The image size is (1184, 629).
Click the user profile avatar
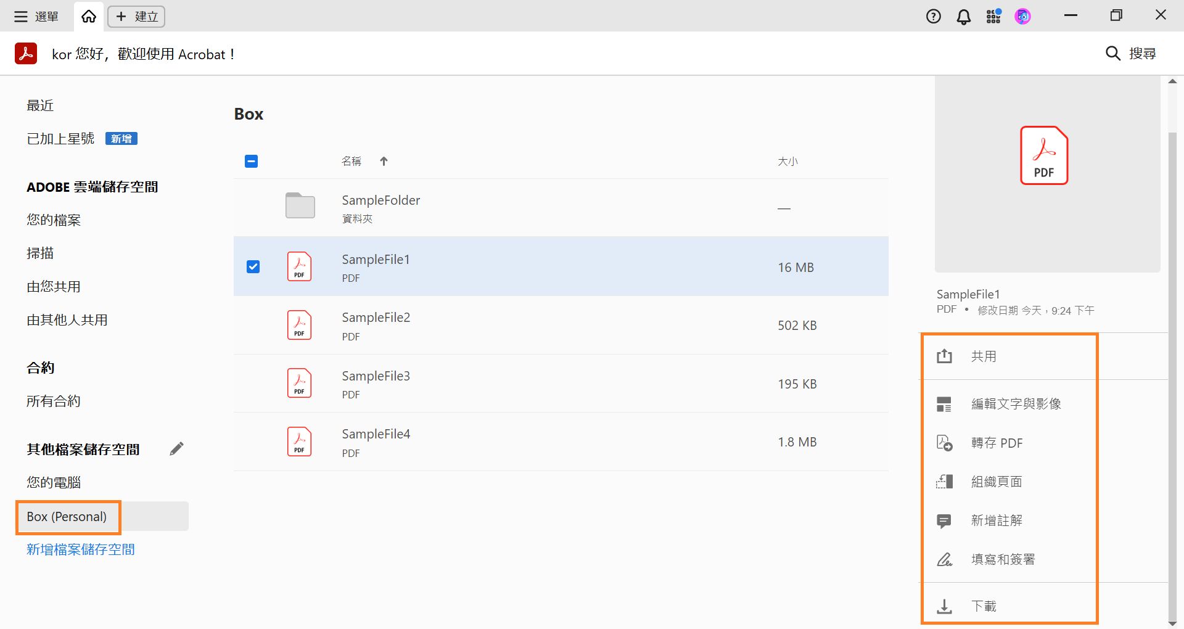coord(1022,17)
